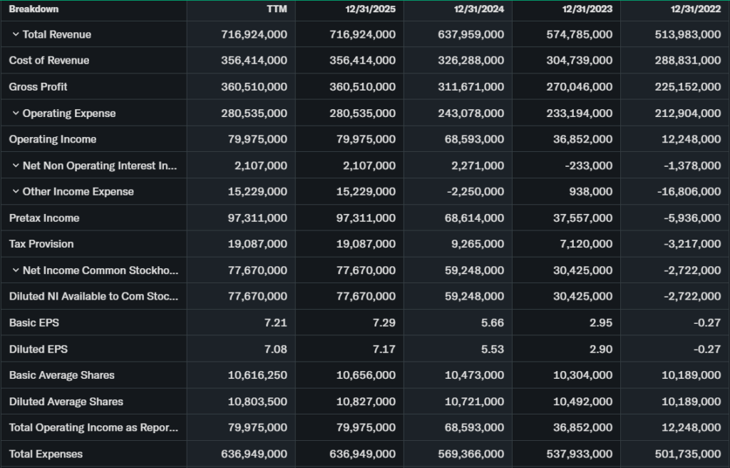Click the Tax Provision row label
Screen dimensions: 730x468
click(x=41, y=244)
